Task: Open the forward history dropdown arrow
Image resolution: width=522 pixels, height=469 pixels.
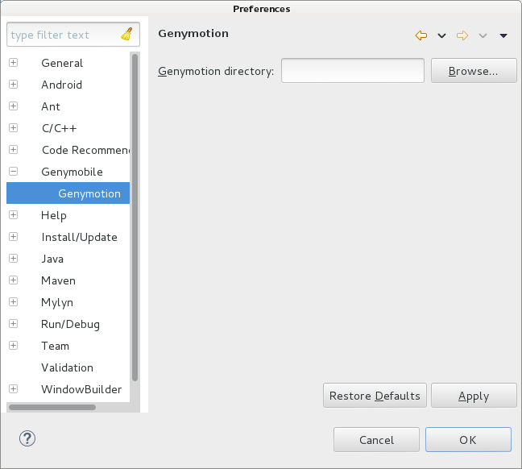Action: coord(483,35)
